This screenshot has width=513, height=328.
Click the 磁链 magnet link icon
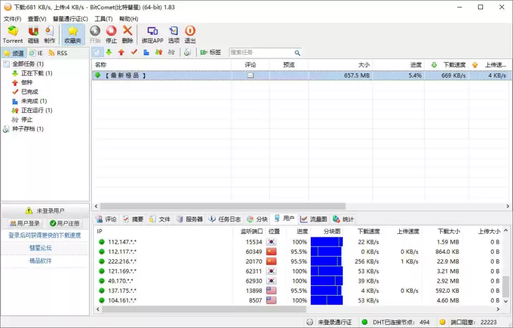click(33, 34)
